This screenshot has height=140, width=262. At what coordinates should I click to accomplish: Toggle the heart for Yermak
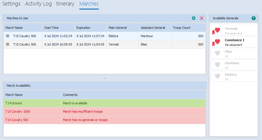coord(217,30)
